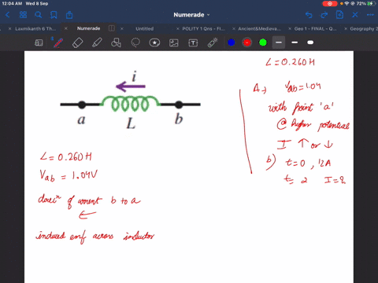
Task: Open the bookmark icon
Action: (x=54, y=15)
